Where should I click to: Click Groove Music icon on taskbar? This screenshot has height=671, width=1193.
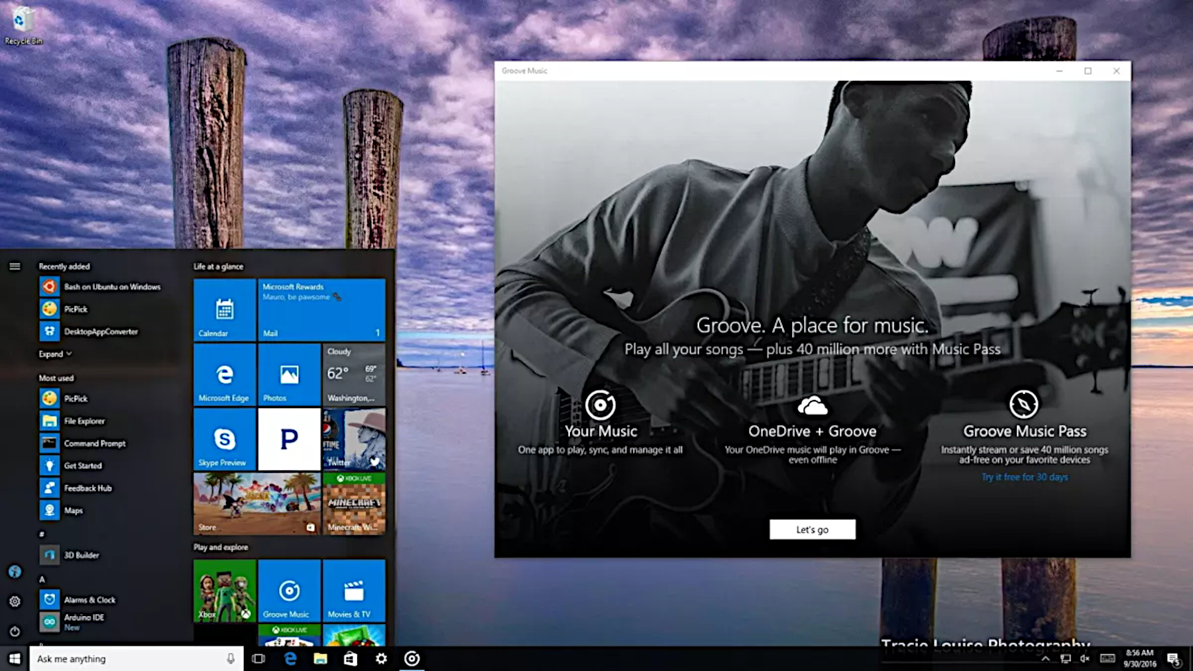tap(412, 658)
